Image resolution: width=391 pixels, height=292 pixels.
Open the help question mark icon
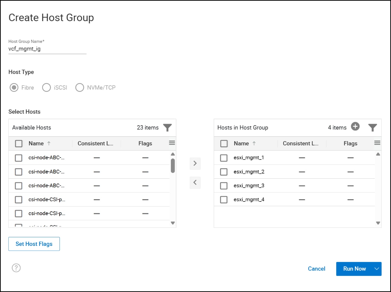(x=16, y=268)
